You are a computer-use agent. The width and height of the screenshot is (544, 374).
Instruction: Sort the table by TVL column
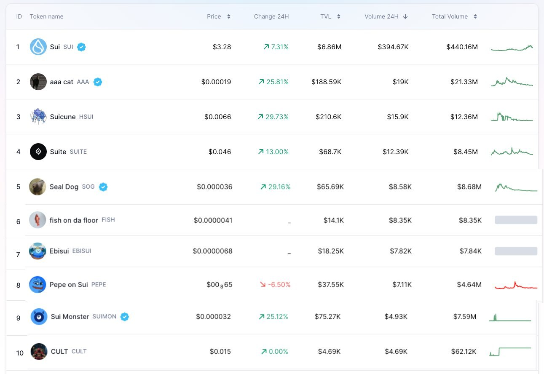click(330, 16)
